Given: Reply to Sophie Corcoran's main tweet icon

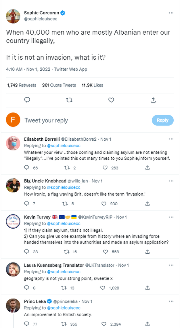Looking at the screenshot, I should pos(27,100).
